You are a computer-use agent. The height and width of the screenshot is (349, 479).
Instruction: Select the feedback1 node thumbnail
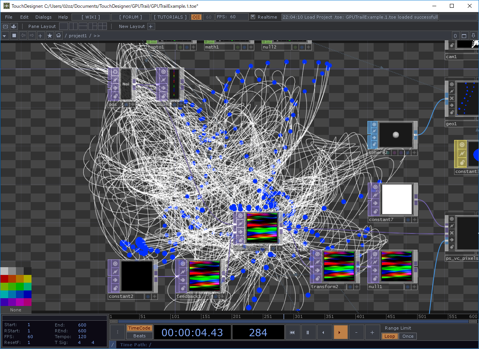click(x=205, y=276)
